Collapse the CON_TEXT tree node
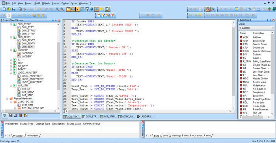The width and height of the screenshot is (276, 143). [11, 37]
